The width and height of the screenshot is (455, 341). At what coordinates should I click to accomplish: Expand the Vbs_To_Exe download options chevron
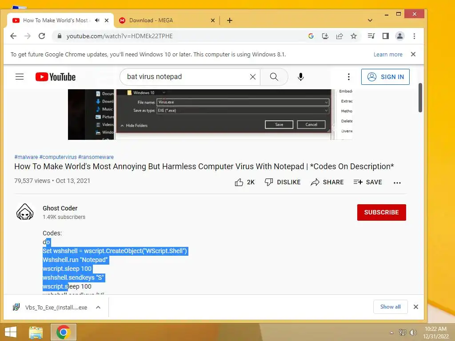(98, 307)
